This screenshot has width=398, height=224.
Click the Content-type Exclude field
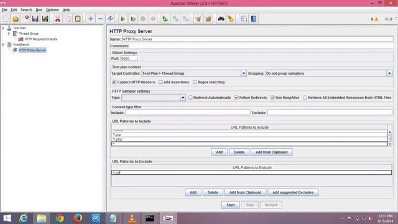coord(330,113)
